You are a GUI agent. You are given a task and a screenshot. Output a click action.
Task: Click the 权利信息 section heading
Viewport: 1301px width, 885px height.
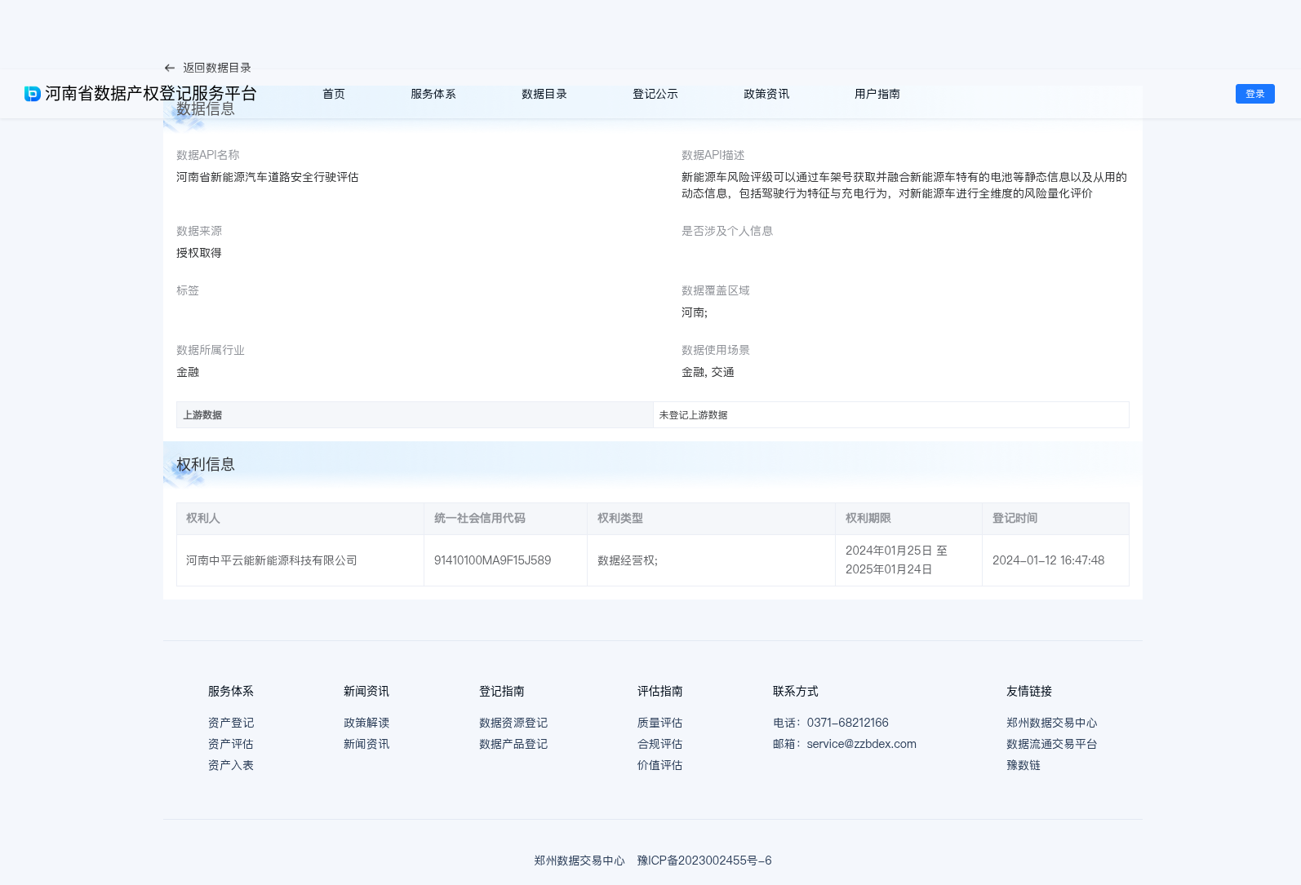pyautogui.click(x=206, y=464)
